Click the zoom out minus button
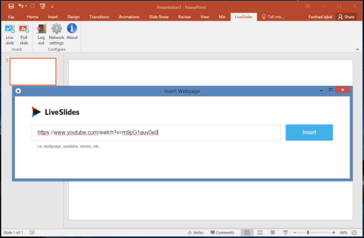 pos(295,232)
